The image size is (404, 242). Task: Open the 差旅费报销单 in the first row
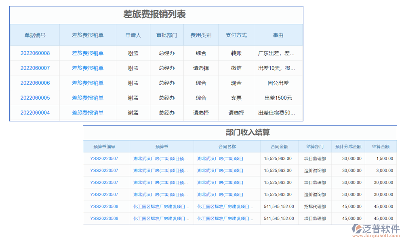point(87,53)
